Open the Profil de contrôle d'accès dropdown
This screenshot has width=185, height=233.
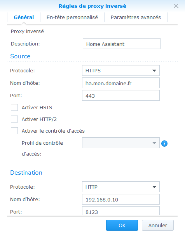pos(121,143)
